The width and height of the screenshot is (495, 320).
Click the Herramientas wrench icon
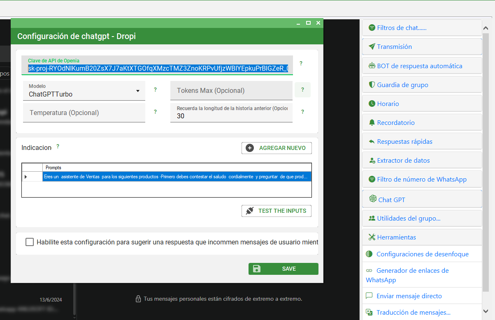[372, 237]
